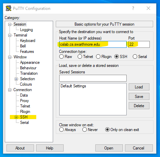Open the Connection category
Image resolution: width=160 pixels, height=157 pixels.
click(x=22, y=90)
